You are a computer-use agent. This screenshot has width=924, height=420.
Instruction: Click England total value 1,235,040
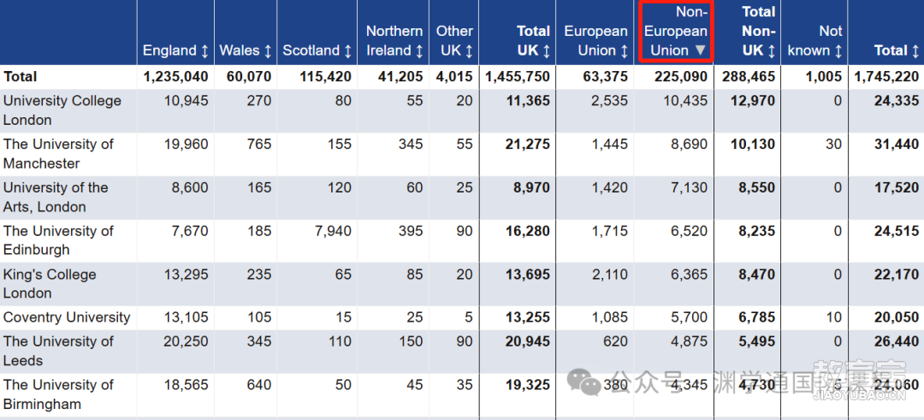tap(175, 77)
